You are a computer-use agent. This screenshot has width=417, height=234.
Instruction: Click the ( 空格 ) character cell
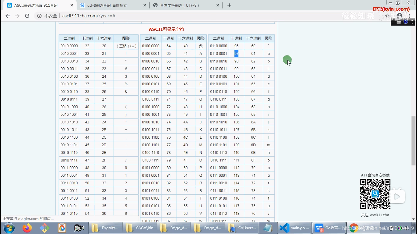point(126,46)
